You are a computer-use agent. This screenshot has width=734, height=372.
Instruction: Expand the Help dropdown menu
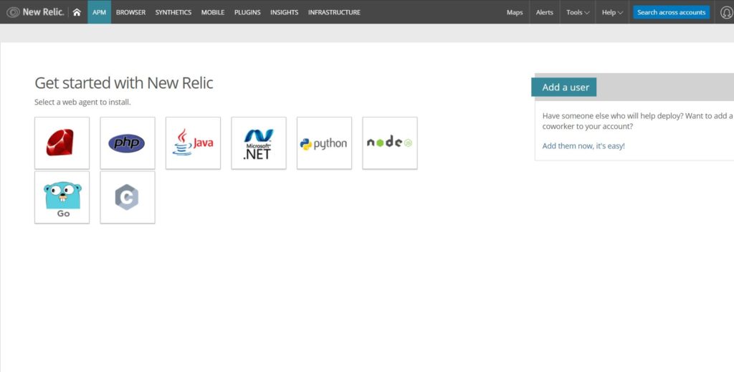coord(612,12)
